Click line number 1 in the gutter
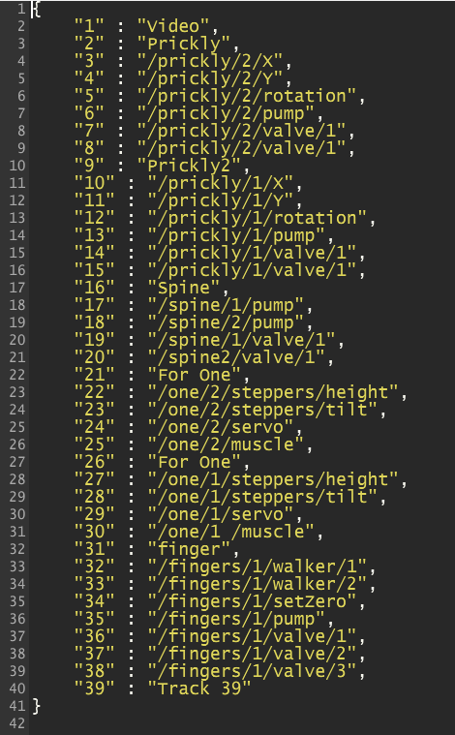 coord(19,9)
